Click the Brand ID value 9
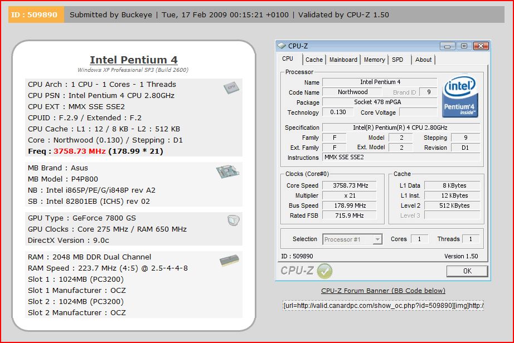This screenshot has width=514, height=343. coord(428,92)
